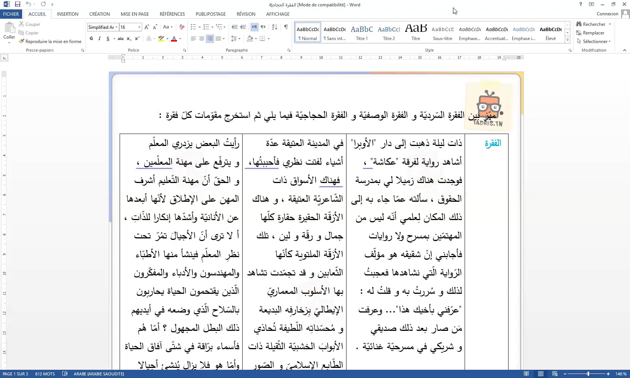Screen dimensions: 630x378
Task: Click the Couper (cut) button
Action: tap(30, 24)
